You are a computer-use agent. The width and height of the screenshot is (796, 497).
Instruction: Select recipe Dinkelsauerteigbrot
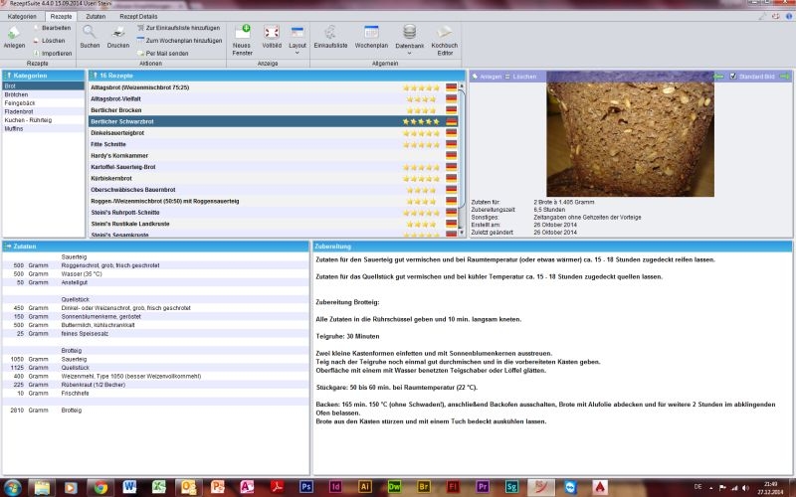[x=273, y=133]
